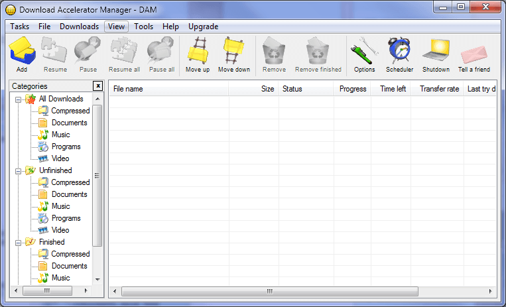506x307 pixels.
Task: Select Compressed under Finished
Action: [70, 254]
